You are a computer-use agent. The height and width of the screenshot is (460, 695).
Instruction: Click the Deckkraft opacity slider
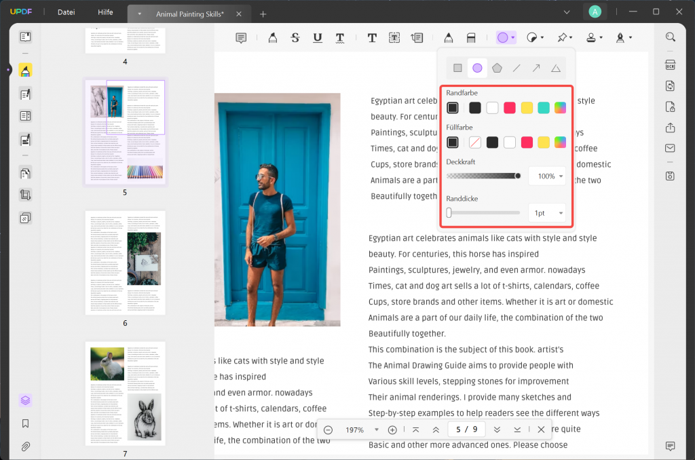(x=483, y=176)
